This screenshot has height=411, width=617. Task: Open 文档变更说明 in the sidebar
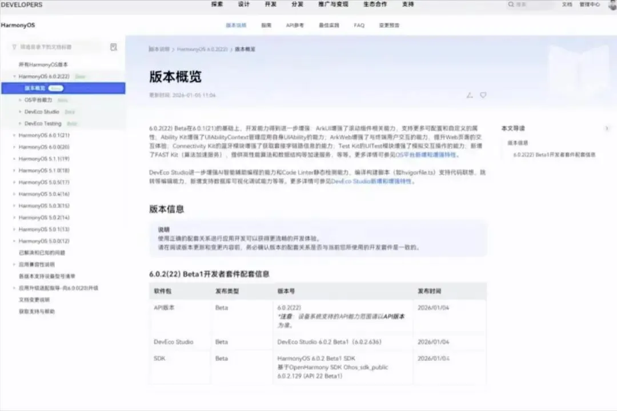click(34, 300)
